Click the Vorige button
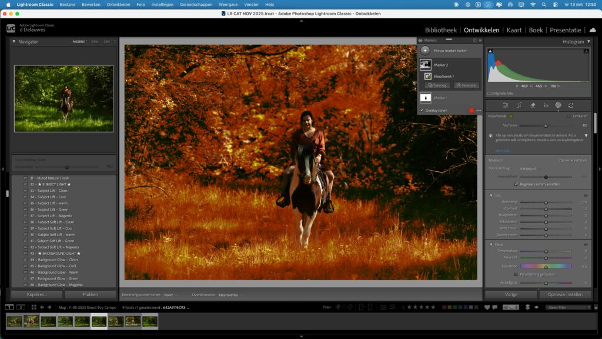 coord(510,294)
